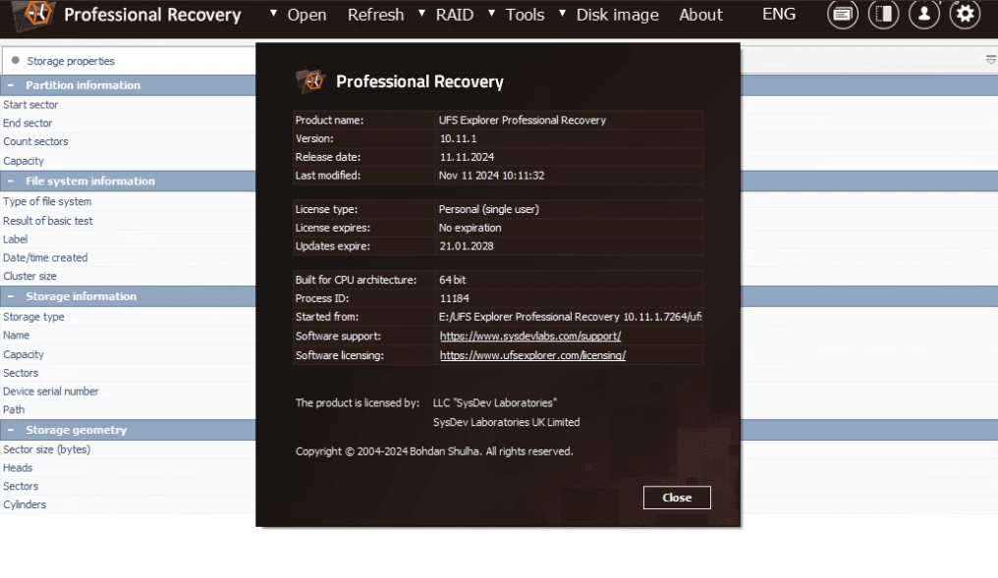Click the logo inside the About dialog
The height and width of the screenshot is (578, 998).
[311, 81]
